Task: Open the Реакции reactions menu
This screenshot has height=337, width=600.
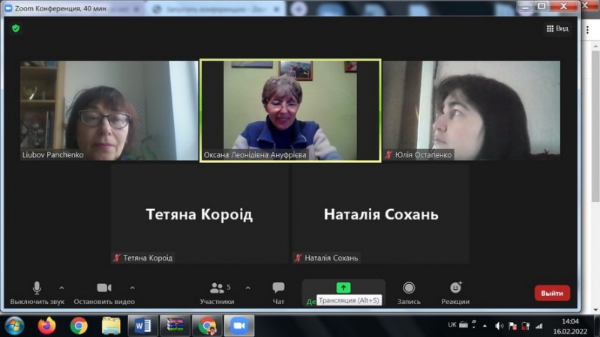Action: point(455,288)
